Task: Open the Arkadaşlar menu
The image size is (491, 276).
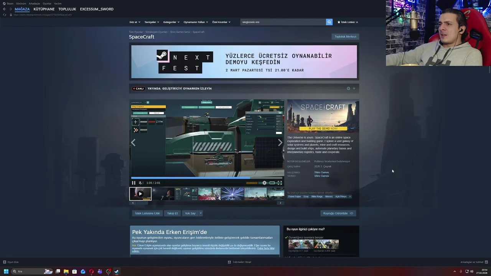Action: pos(35,3)
